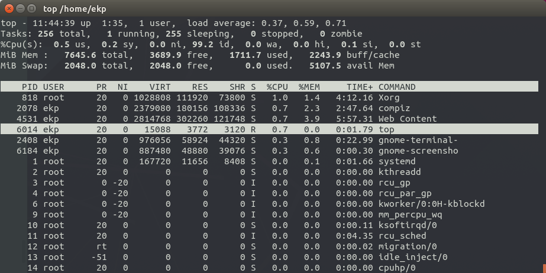The width and height of the screenshot is (546, 273).
Task: Click the '0 zombie' tasks value
Action: [341, 34]
